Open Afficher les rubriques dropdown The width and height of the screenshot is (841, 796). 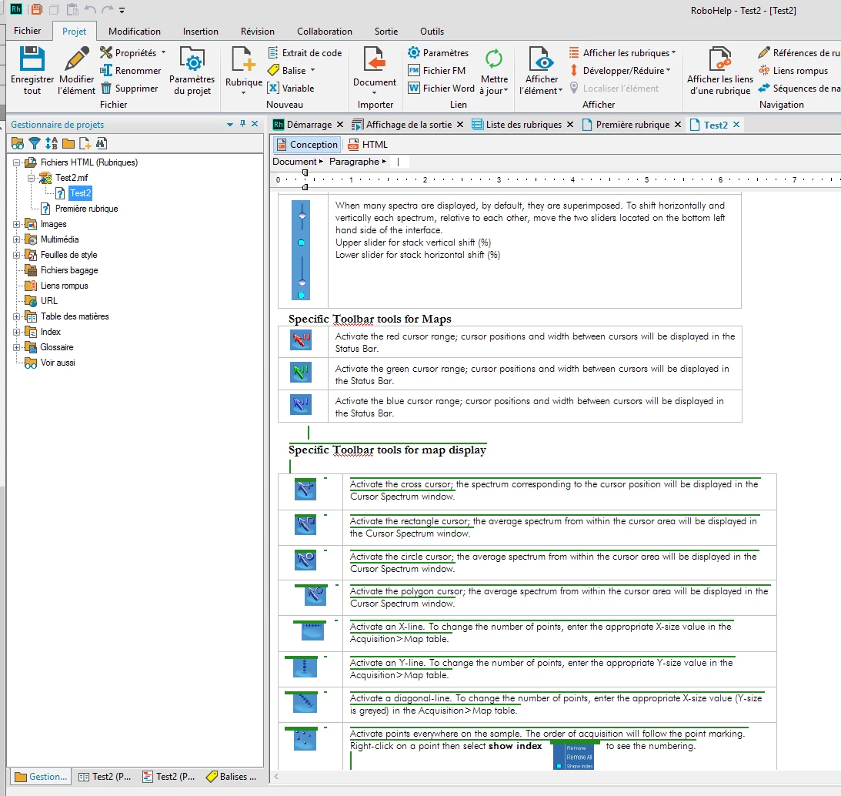coord(674,52)
